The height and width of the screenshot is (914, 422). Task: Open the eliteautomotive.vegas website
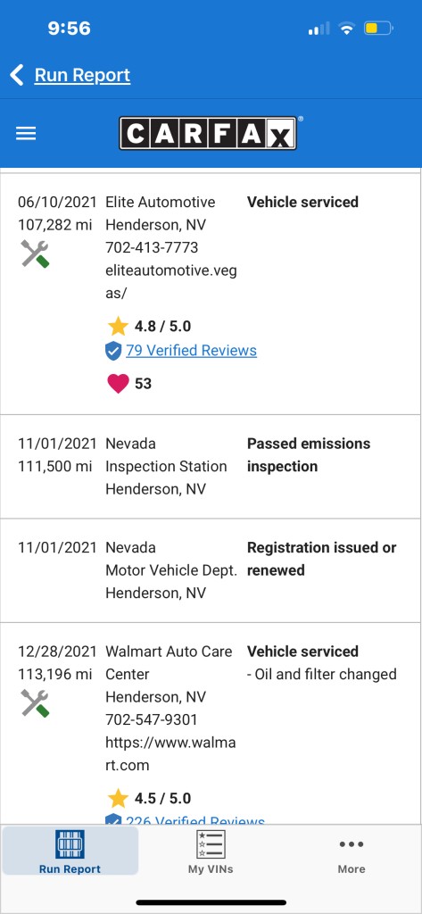[170, 282]
